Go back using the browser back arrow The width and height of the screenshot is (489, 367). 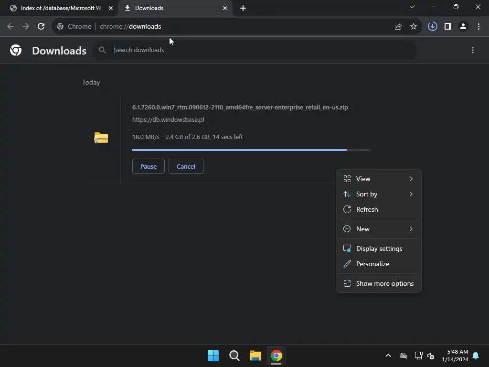tap(11, 27)
